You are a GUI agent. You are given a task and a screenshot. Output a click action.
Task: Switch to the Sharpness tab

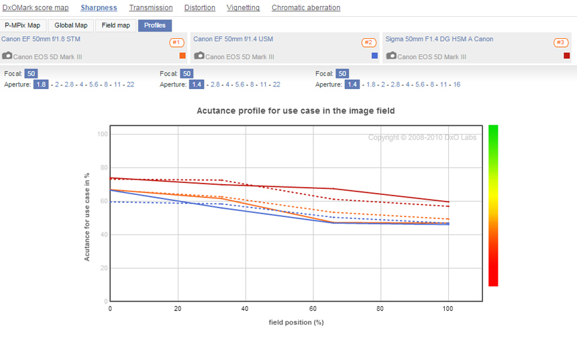99,7
